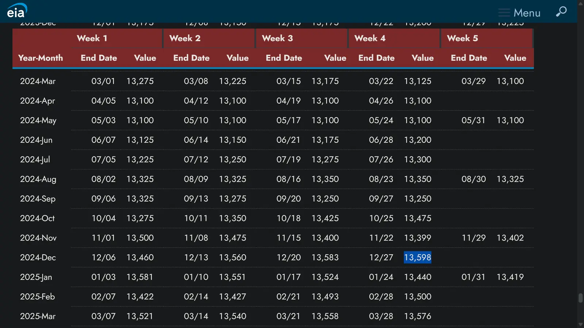Click the value 13,500 for 11/01
Screen dimensions: 584x328
pos(140,238)
